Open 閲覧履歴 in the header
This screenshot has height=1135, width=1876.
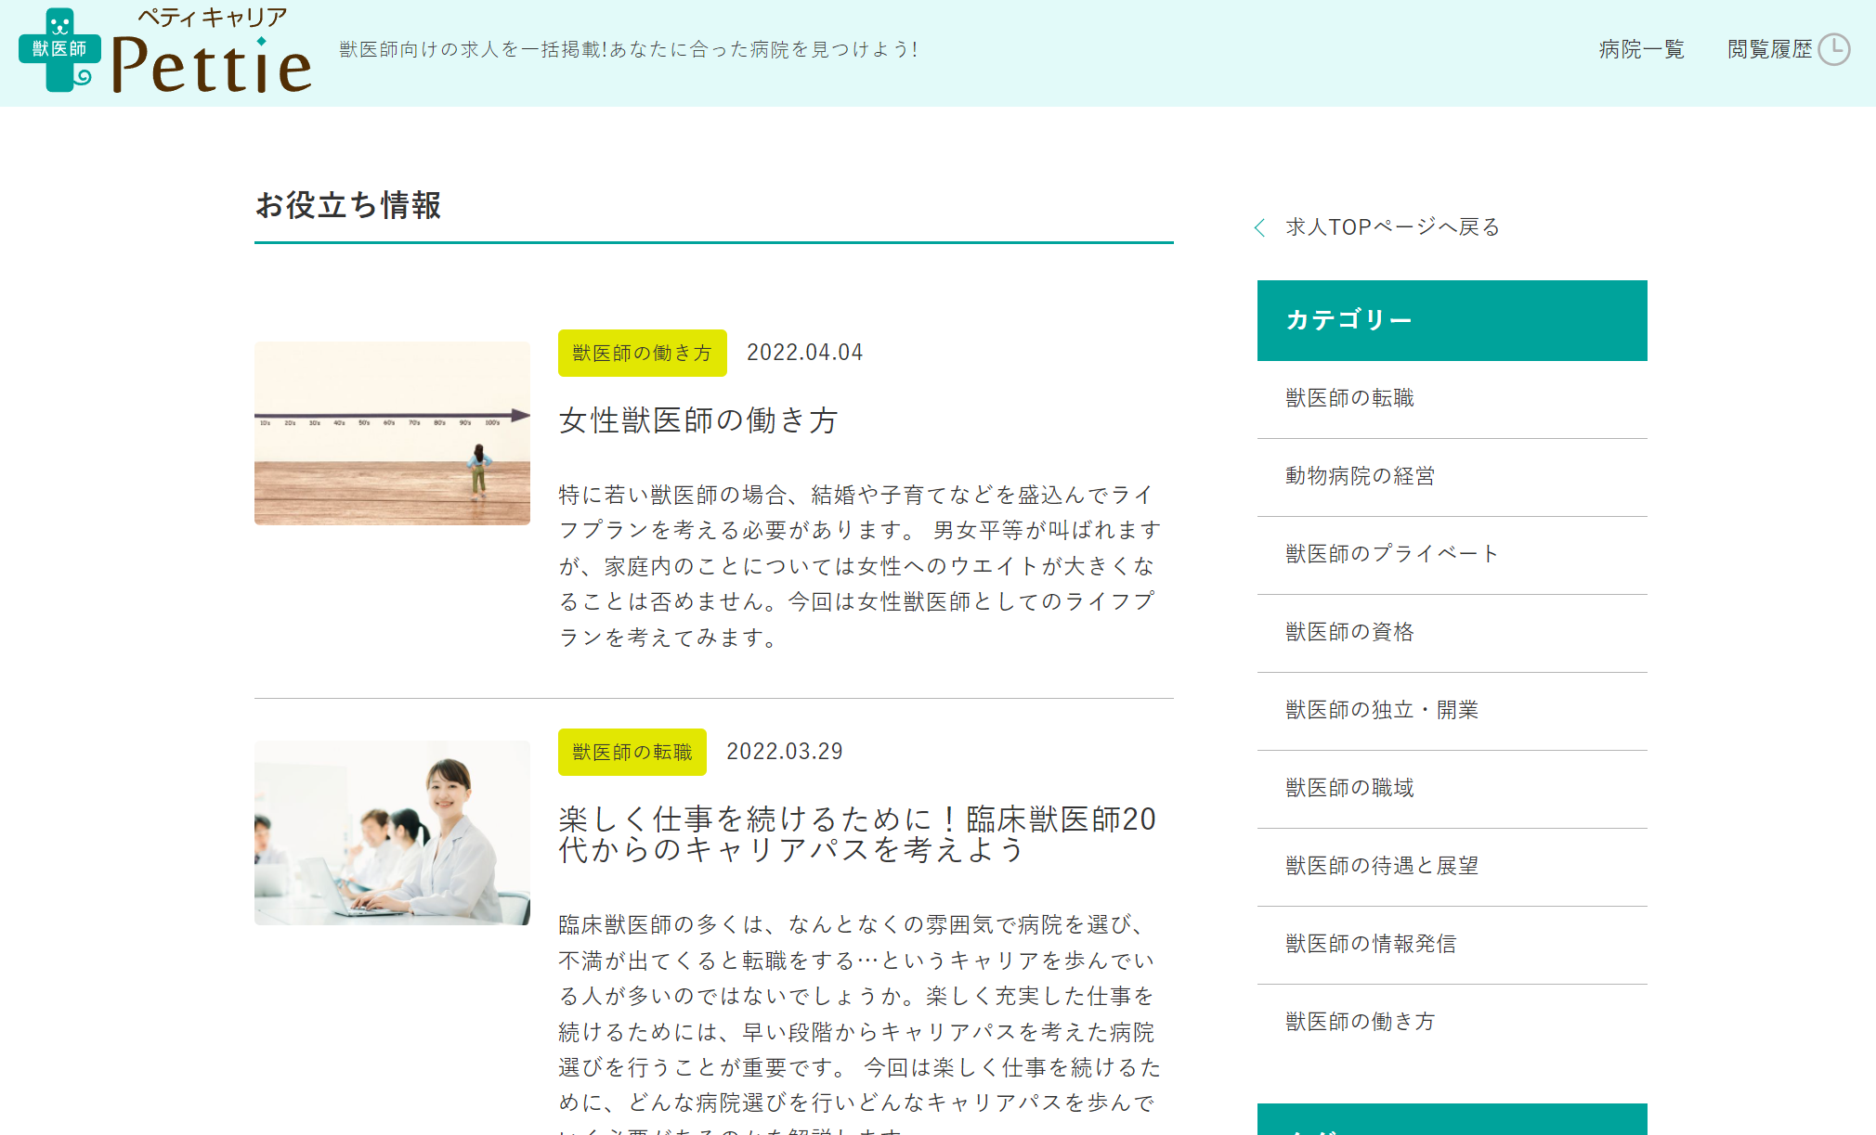[1769, 49]
